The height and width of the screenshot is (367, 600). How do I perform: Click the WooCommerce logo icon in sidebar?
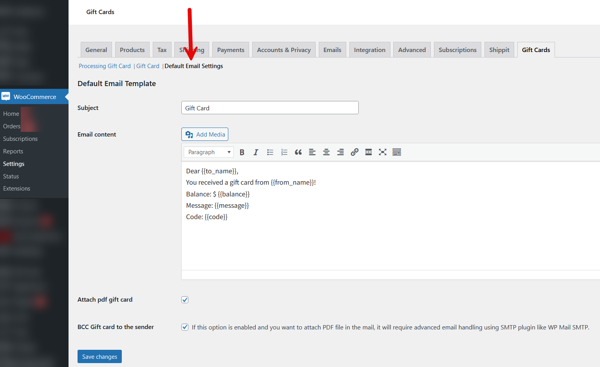click(x=6, y=96)
